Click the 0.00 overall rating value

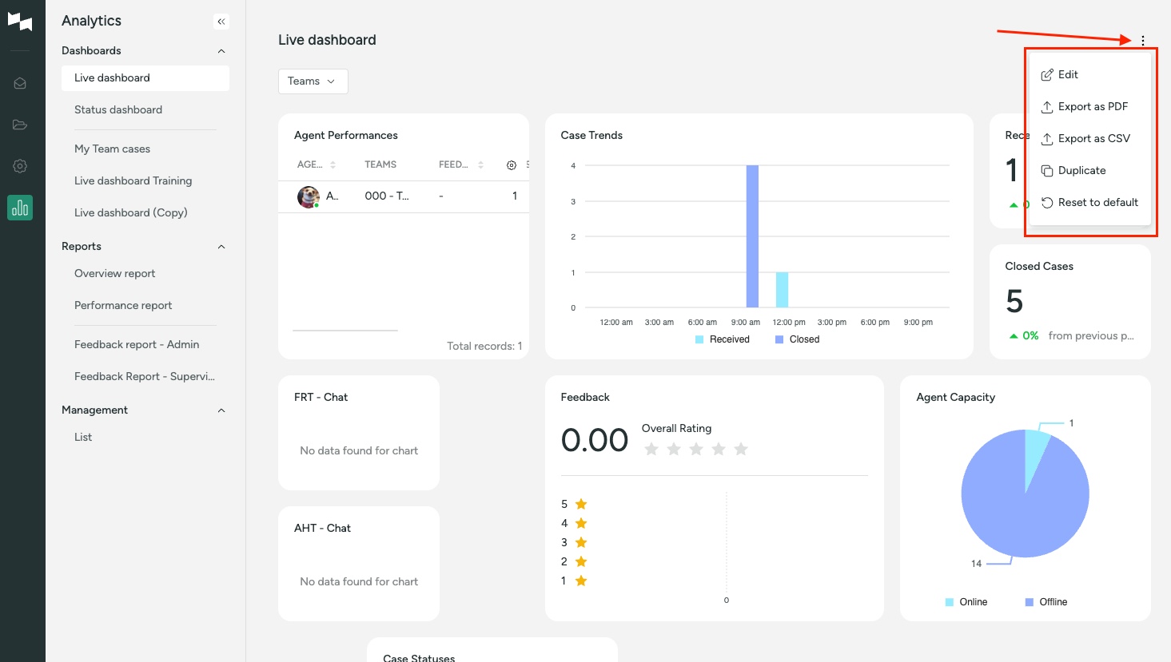(595, 440)
